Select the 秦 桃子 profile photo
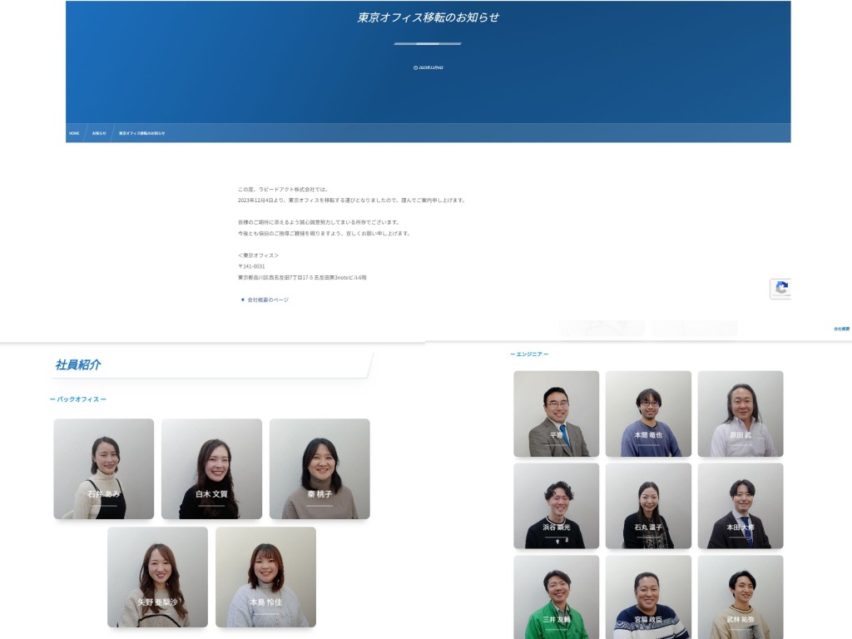 point(319,468)
